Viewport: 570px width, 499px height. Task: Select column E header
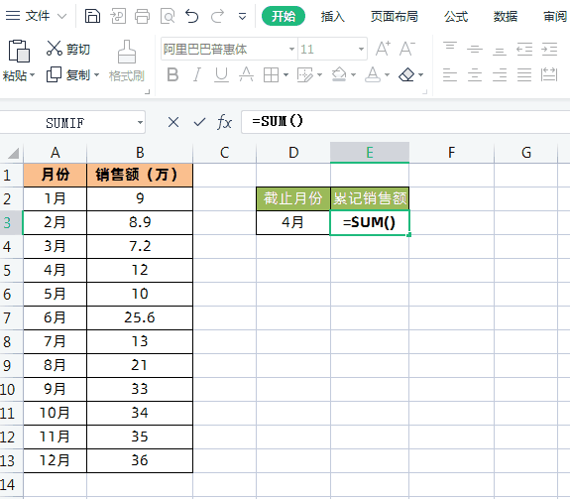click(x=370, y=153)
